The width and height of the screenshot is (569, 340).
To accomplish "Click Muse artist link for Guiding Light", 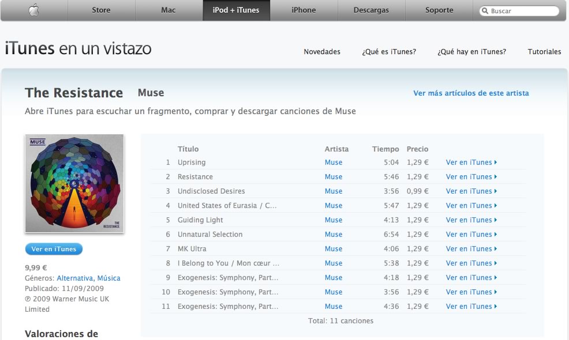I will coord(334,220).
